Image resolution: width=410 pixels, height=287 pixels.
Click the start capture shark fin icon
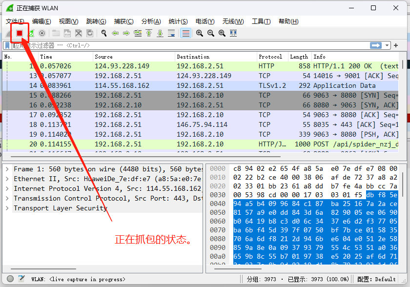8,34
